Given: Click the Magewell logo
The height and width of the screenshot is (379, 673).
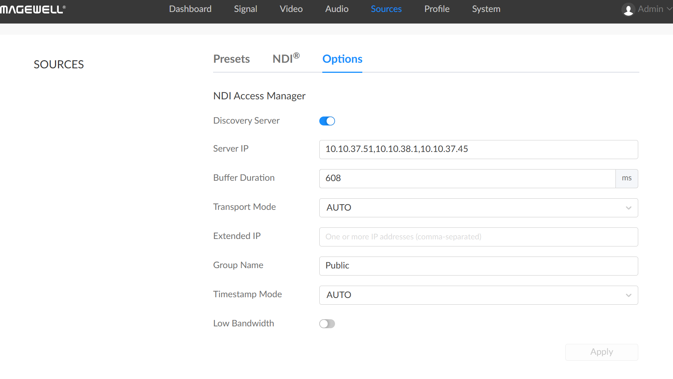Looking at the screenshot, I should pos(33,9).
